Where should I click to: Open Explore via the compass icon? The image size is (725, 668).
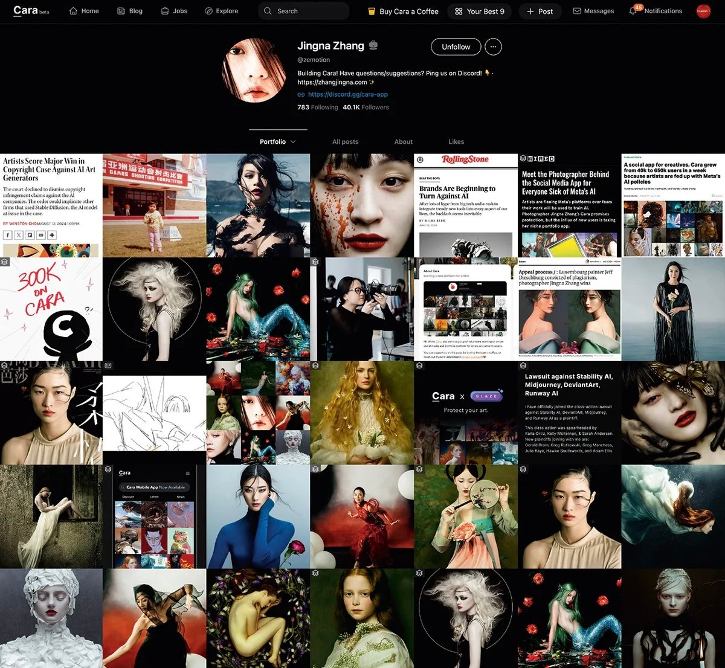[209, 11]
